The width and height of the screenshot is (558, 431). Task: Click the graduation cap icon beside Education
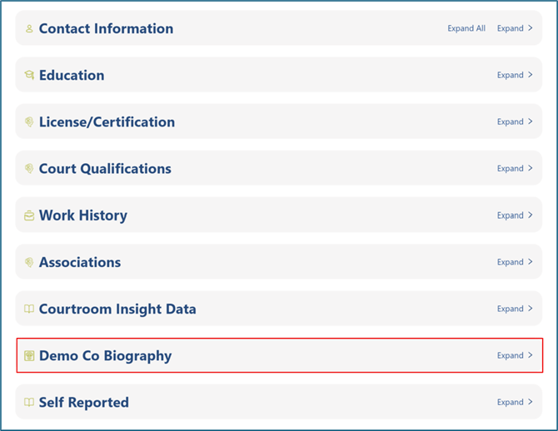(29, 75)
